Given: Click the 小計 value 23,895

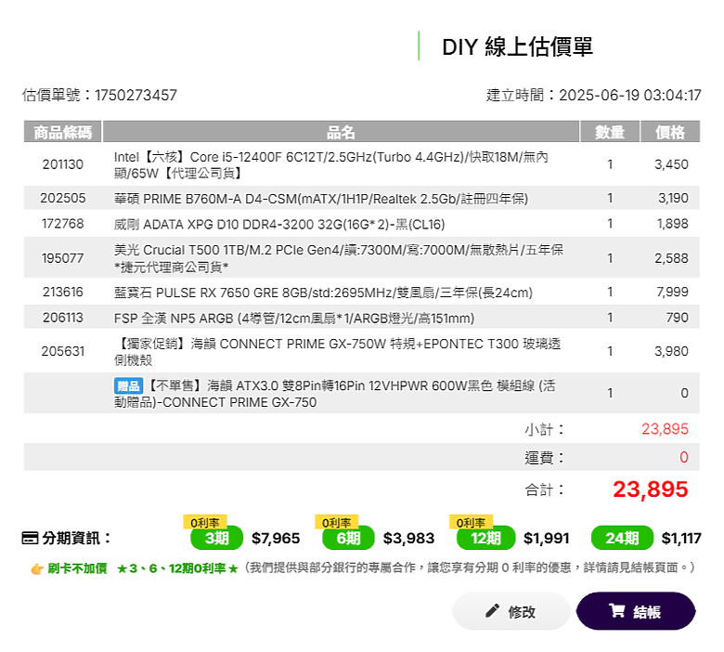Looking at the screenshot, I should point(665,429).
